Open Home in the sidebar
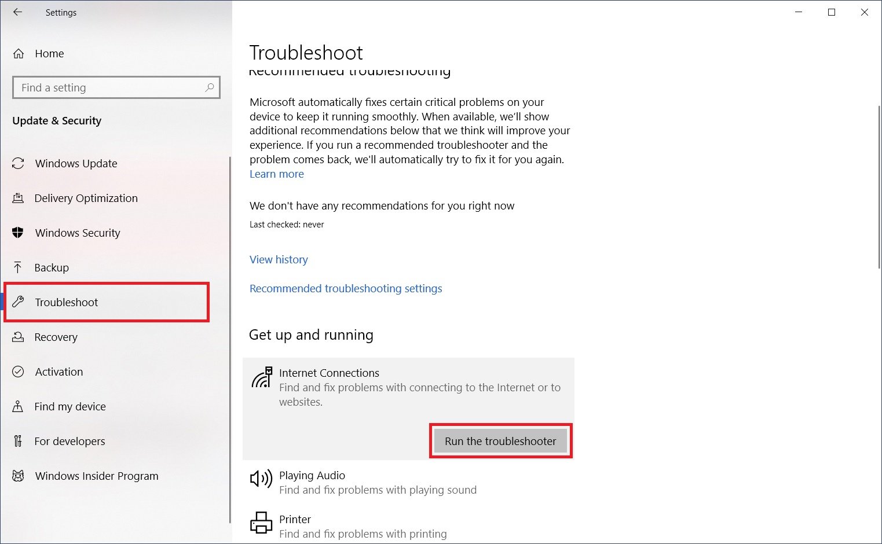This screenshot has height=544, width=882. coord(50,54)
